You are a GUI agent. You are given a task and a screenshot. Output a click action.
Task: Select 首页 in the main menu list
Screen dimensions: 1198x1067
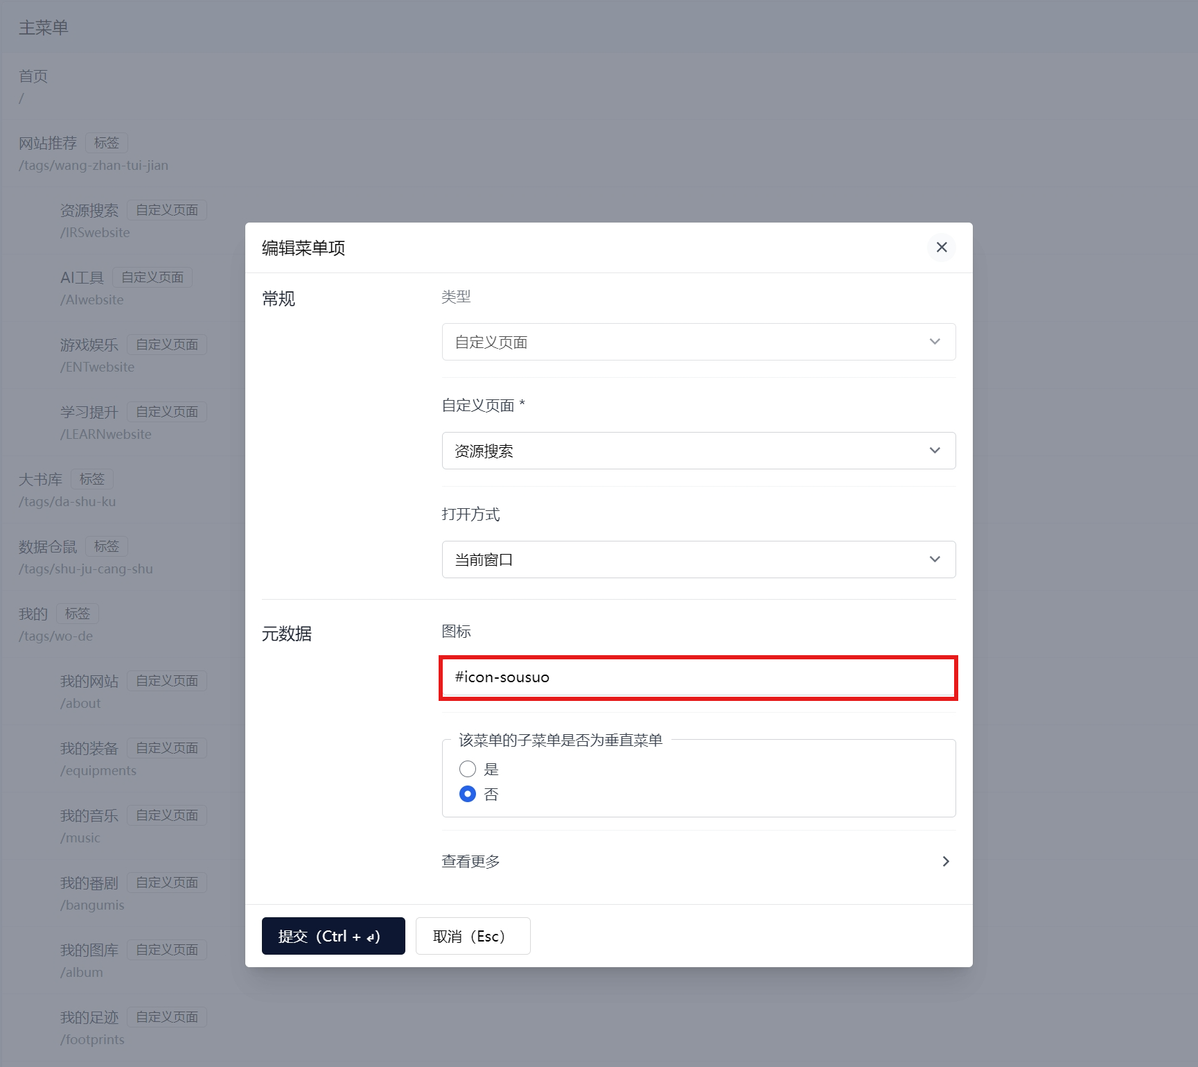[33, 76]
